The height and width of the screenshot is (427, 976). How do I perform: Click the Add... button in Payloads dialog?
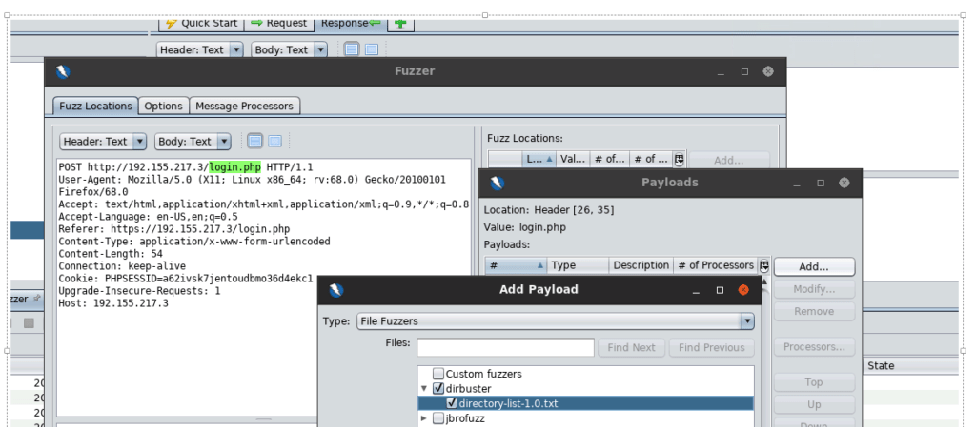tap(814, 266)
